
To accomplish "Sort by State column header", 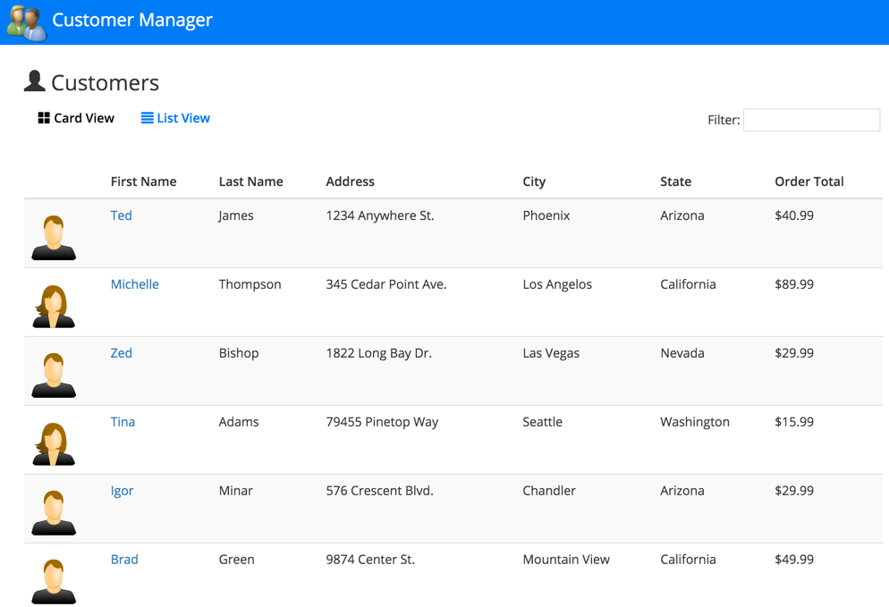I will coord(676,181).
